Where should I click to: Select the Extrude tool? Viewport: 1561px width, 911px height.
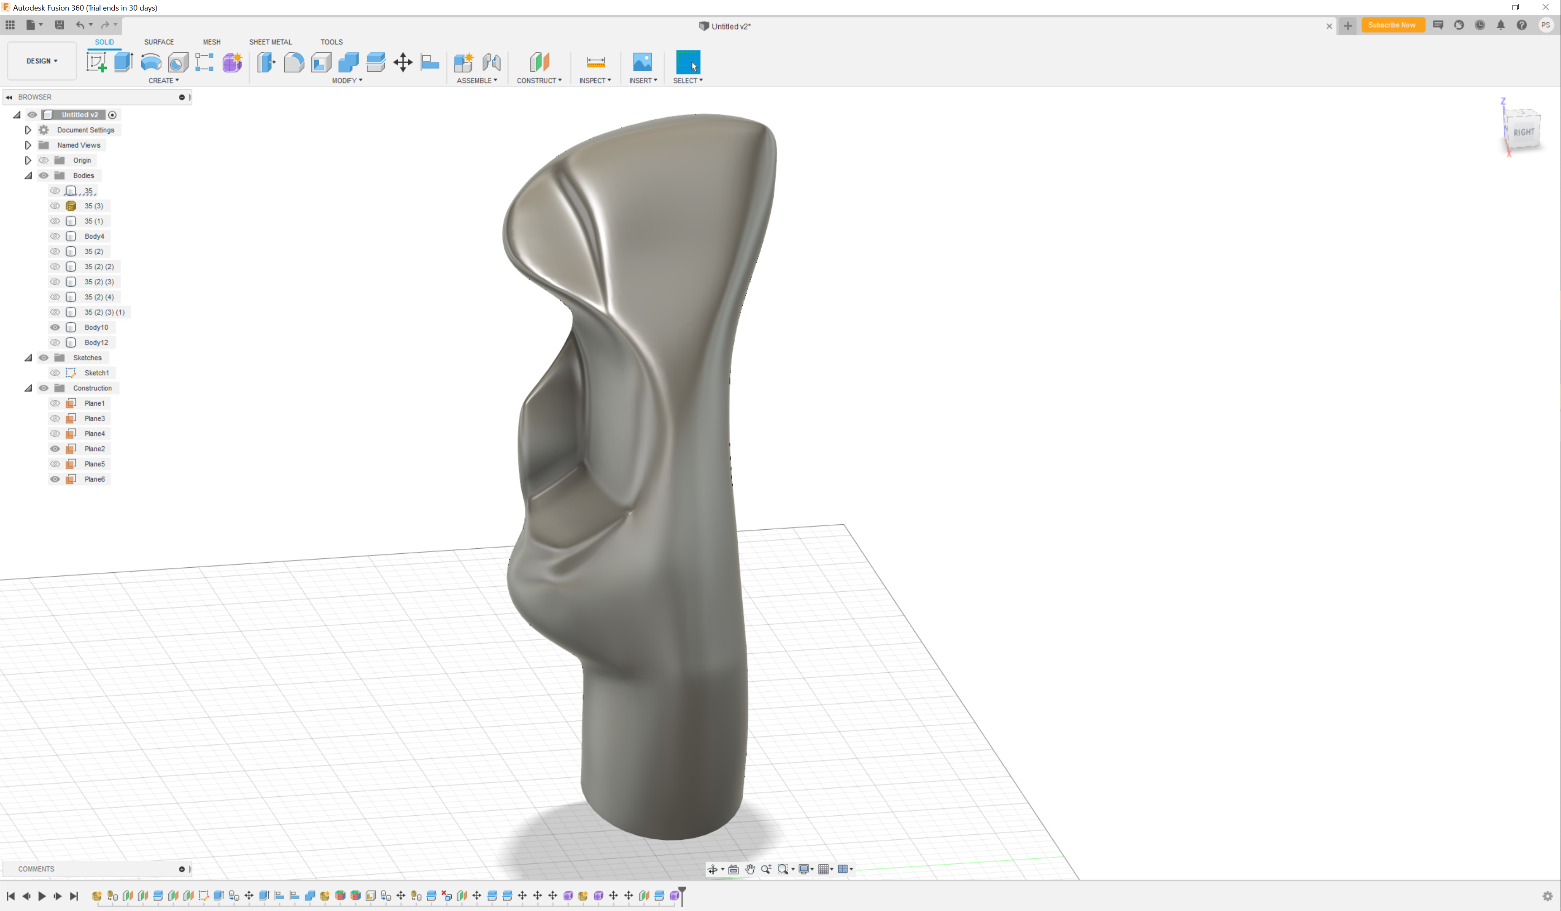(x=123, y=62)
